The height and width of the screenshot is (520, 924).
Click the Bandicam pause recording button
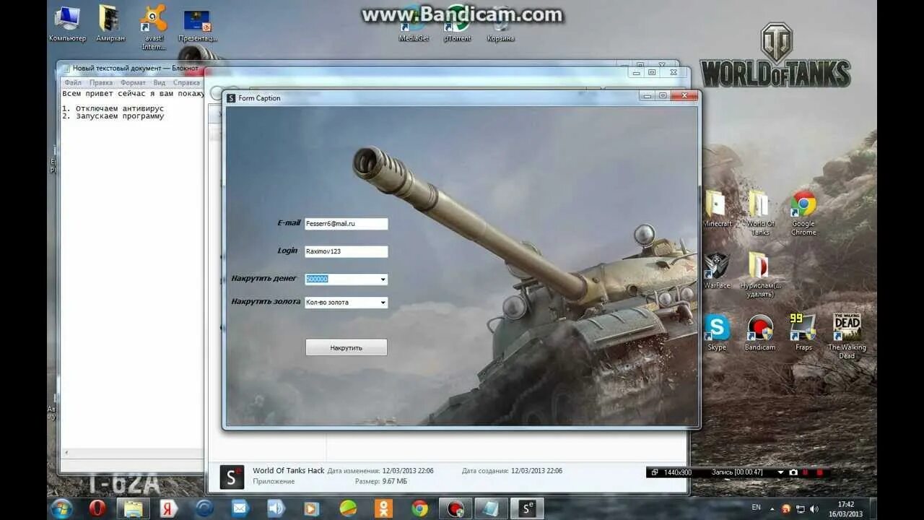tap(806, 472)
